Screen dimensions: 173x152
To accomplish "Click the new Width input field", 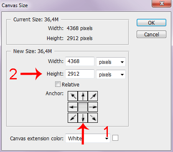I will click(80, 61).
